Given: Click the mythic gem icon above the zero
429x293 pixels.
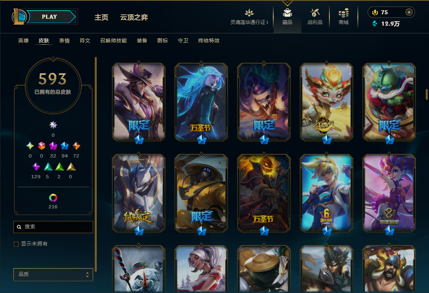Looking at the screenshot, I should coord(53,125).
